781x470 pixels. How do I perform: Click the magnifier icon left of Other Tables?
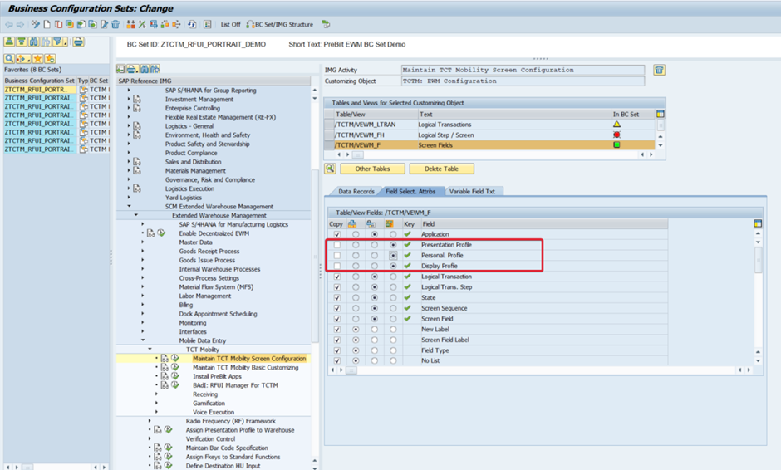coord(330,169)
